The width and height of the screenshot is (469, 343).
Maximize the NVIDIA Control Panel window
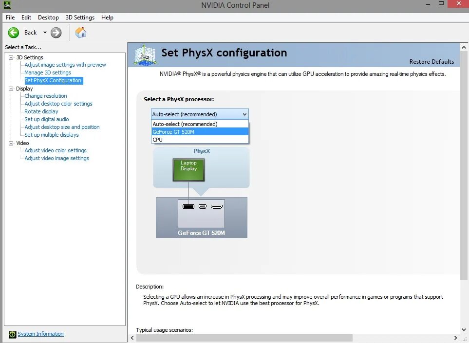coord(441,3)
